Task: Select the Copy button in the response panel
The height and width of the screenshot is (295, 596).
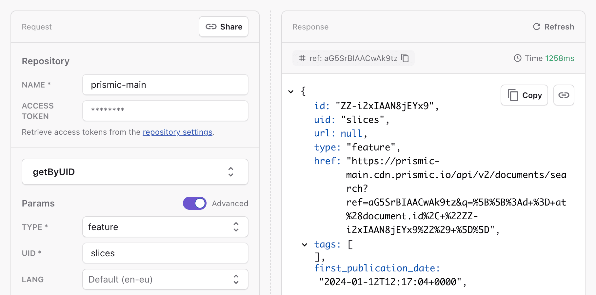Action: point(524,95)
